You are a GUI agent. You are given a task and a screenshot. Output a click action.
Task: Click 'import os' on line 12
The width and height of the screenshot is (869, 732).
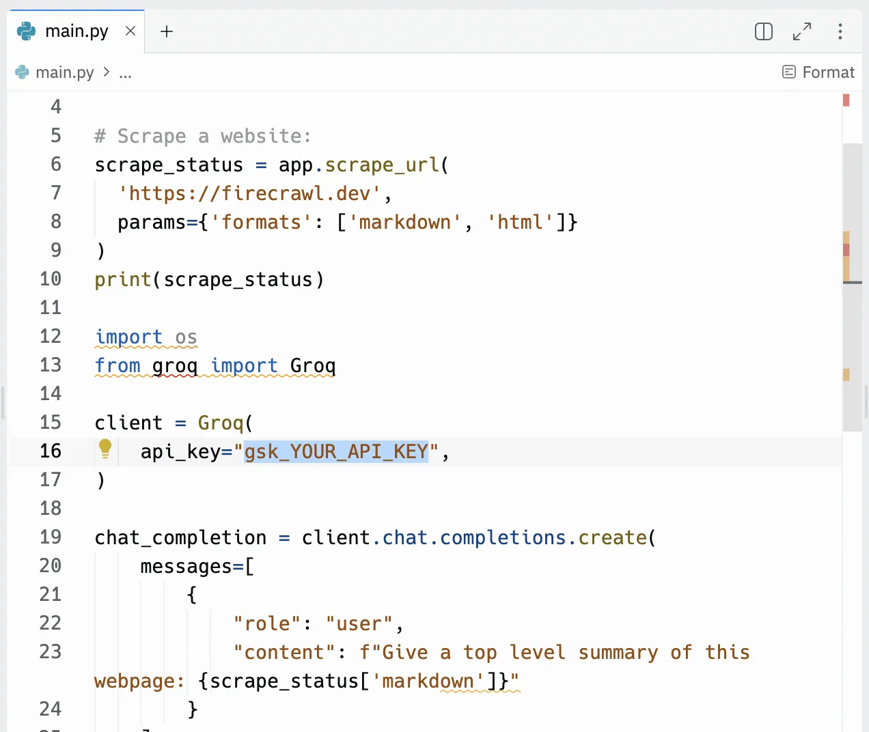146,337
